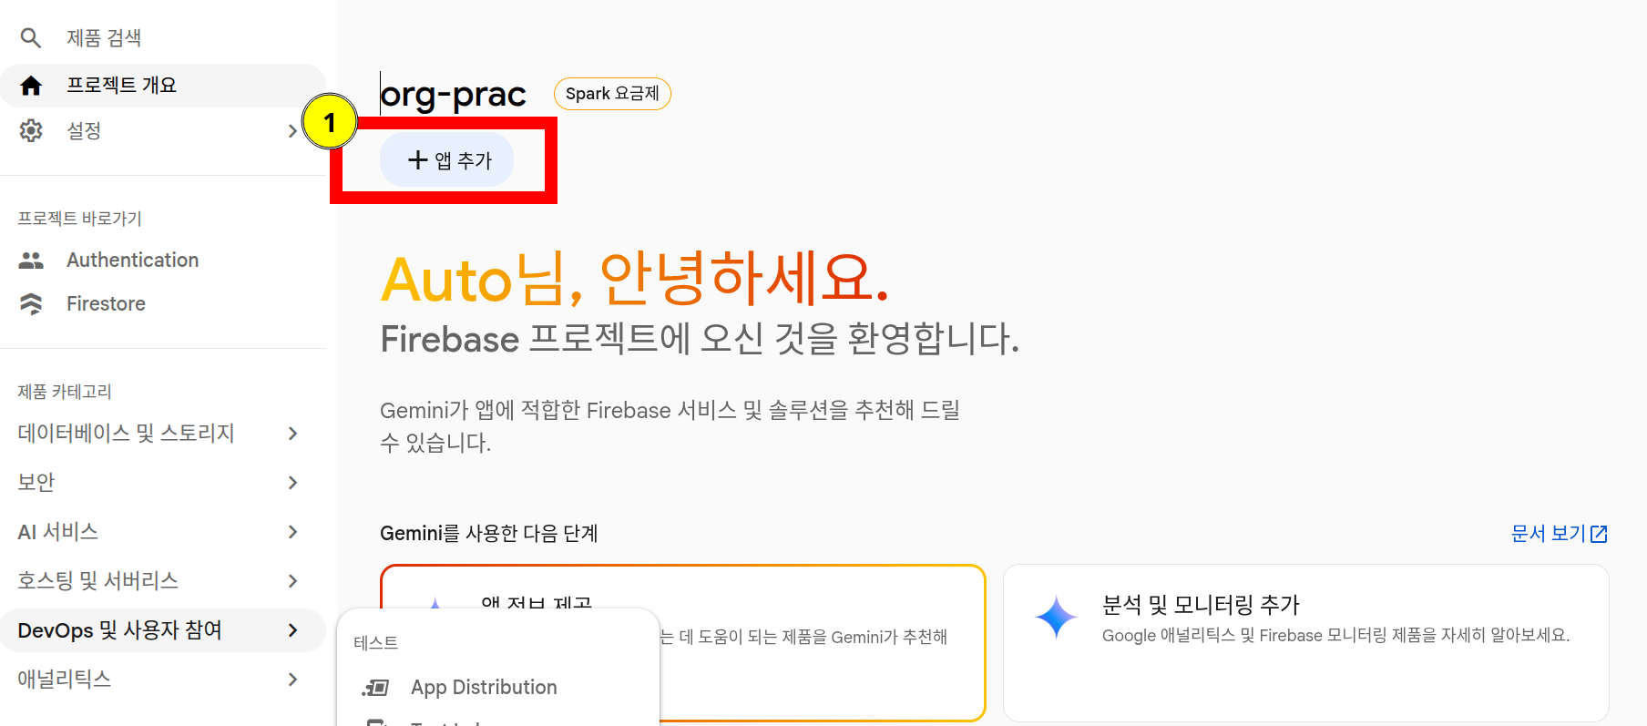Click the 제품 카테고리 section heading
Screen dimensions: 1647x726
pos(65,392)
